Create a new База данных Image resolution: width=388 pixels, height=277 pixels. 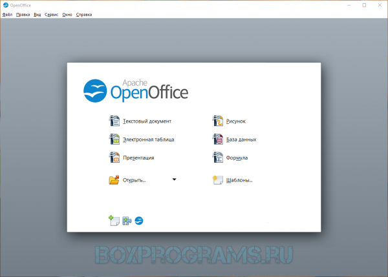pyautogui.click(x=241, y=139)
